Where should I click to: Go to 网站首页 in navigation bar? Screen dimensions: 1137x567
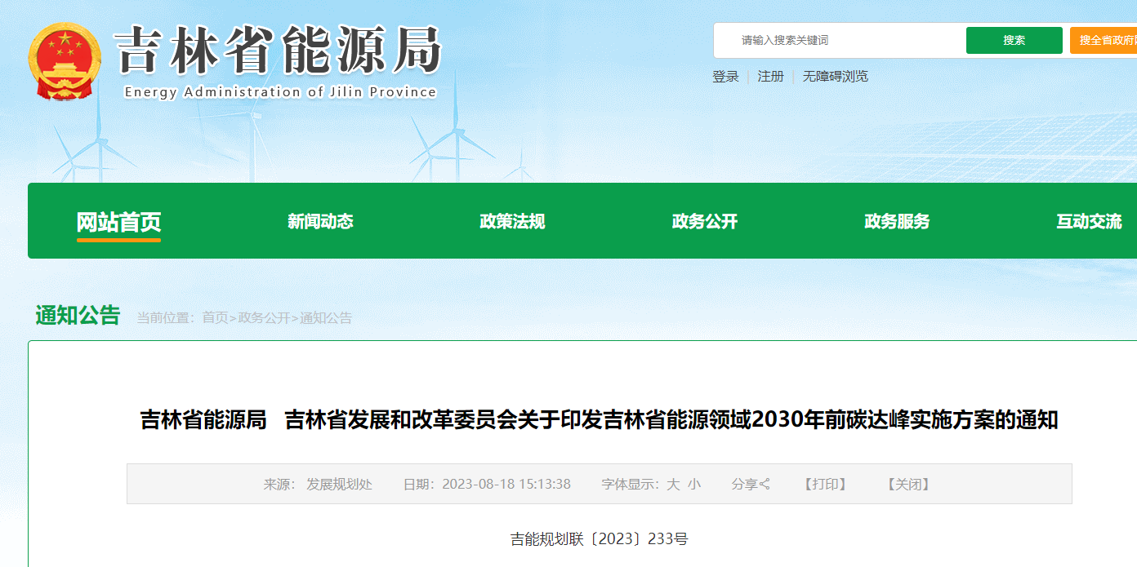pyautogui.click(x=118, y=222)
